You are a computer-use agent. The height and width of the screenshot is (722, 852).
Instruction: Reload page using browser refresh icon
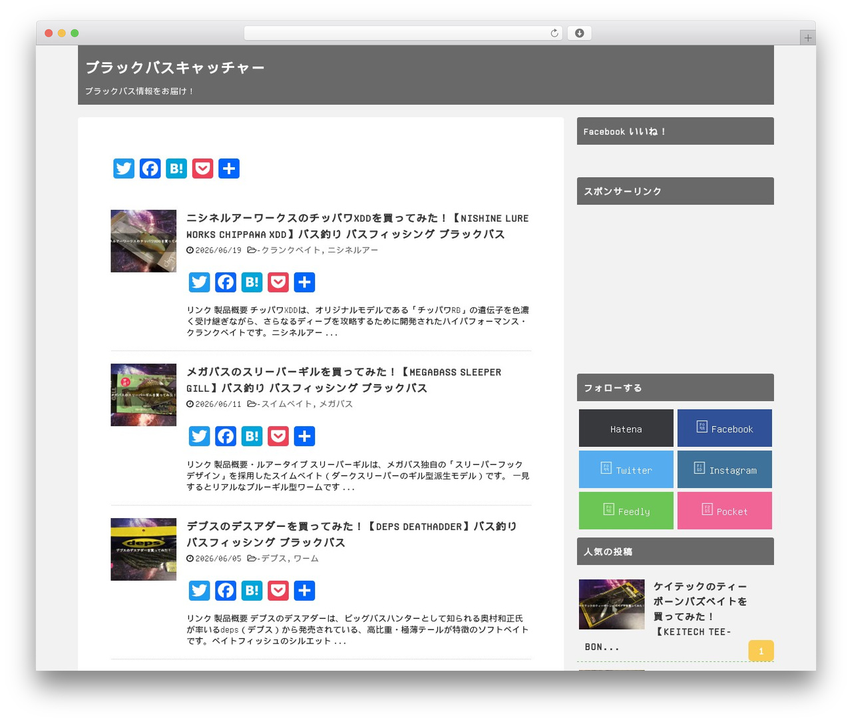click(554, 33)
